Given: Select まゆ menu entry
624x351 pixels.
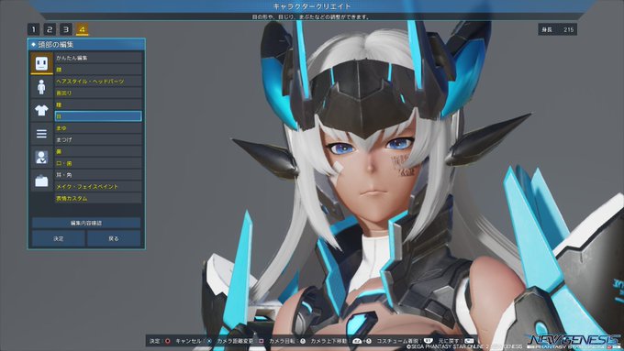Looking at the screenshot, I should 98,128.
